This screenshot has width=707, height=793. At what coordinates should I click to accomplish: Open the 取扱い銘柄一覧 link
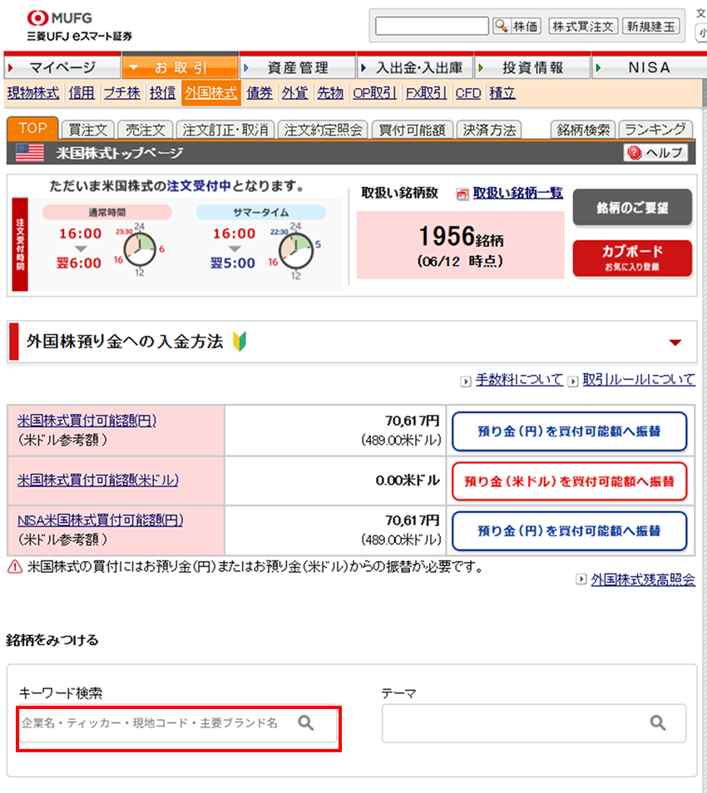tap(517, 193)
